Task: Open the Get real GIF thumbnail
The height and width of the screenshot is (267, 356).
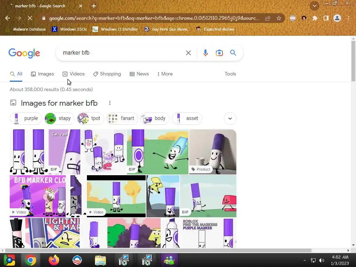Action: pyautogui.click(x=64, y=152)
